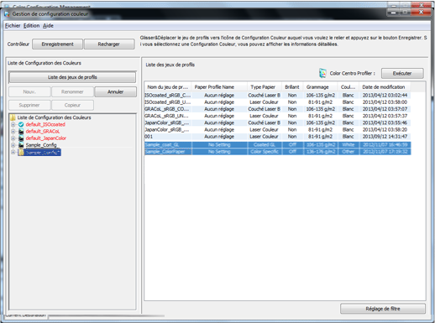Sort by Coul... column header
This screenshot has height=323, width=435.
coord(349,87)
